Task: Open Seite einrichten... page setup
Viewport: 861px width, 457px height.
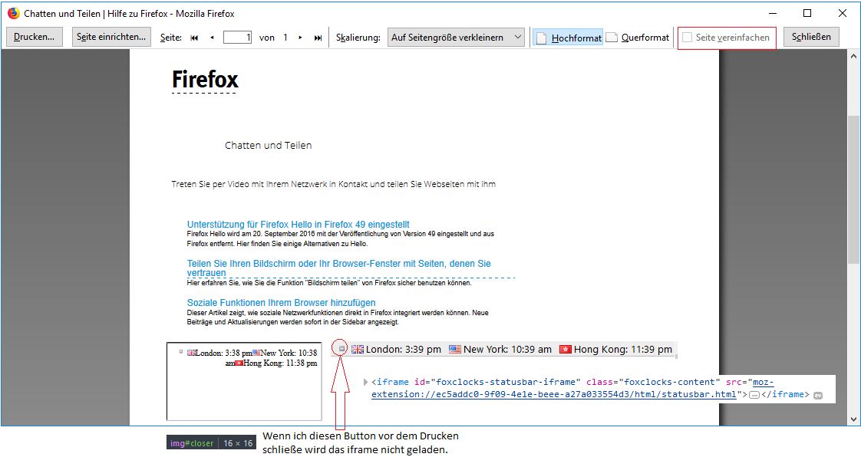Action: [x=111, y=37]
